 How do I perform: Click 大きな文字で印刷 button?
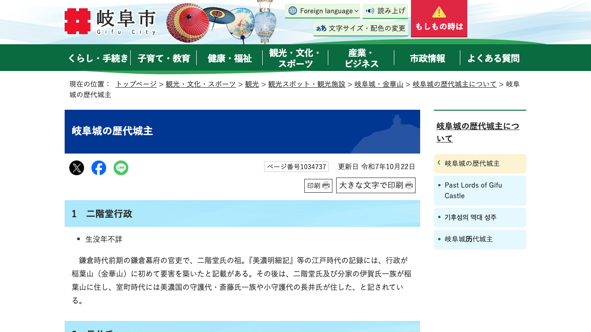[x=376, y=185]
